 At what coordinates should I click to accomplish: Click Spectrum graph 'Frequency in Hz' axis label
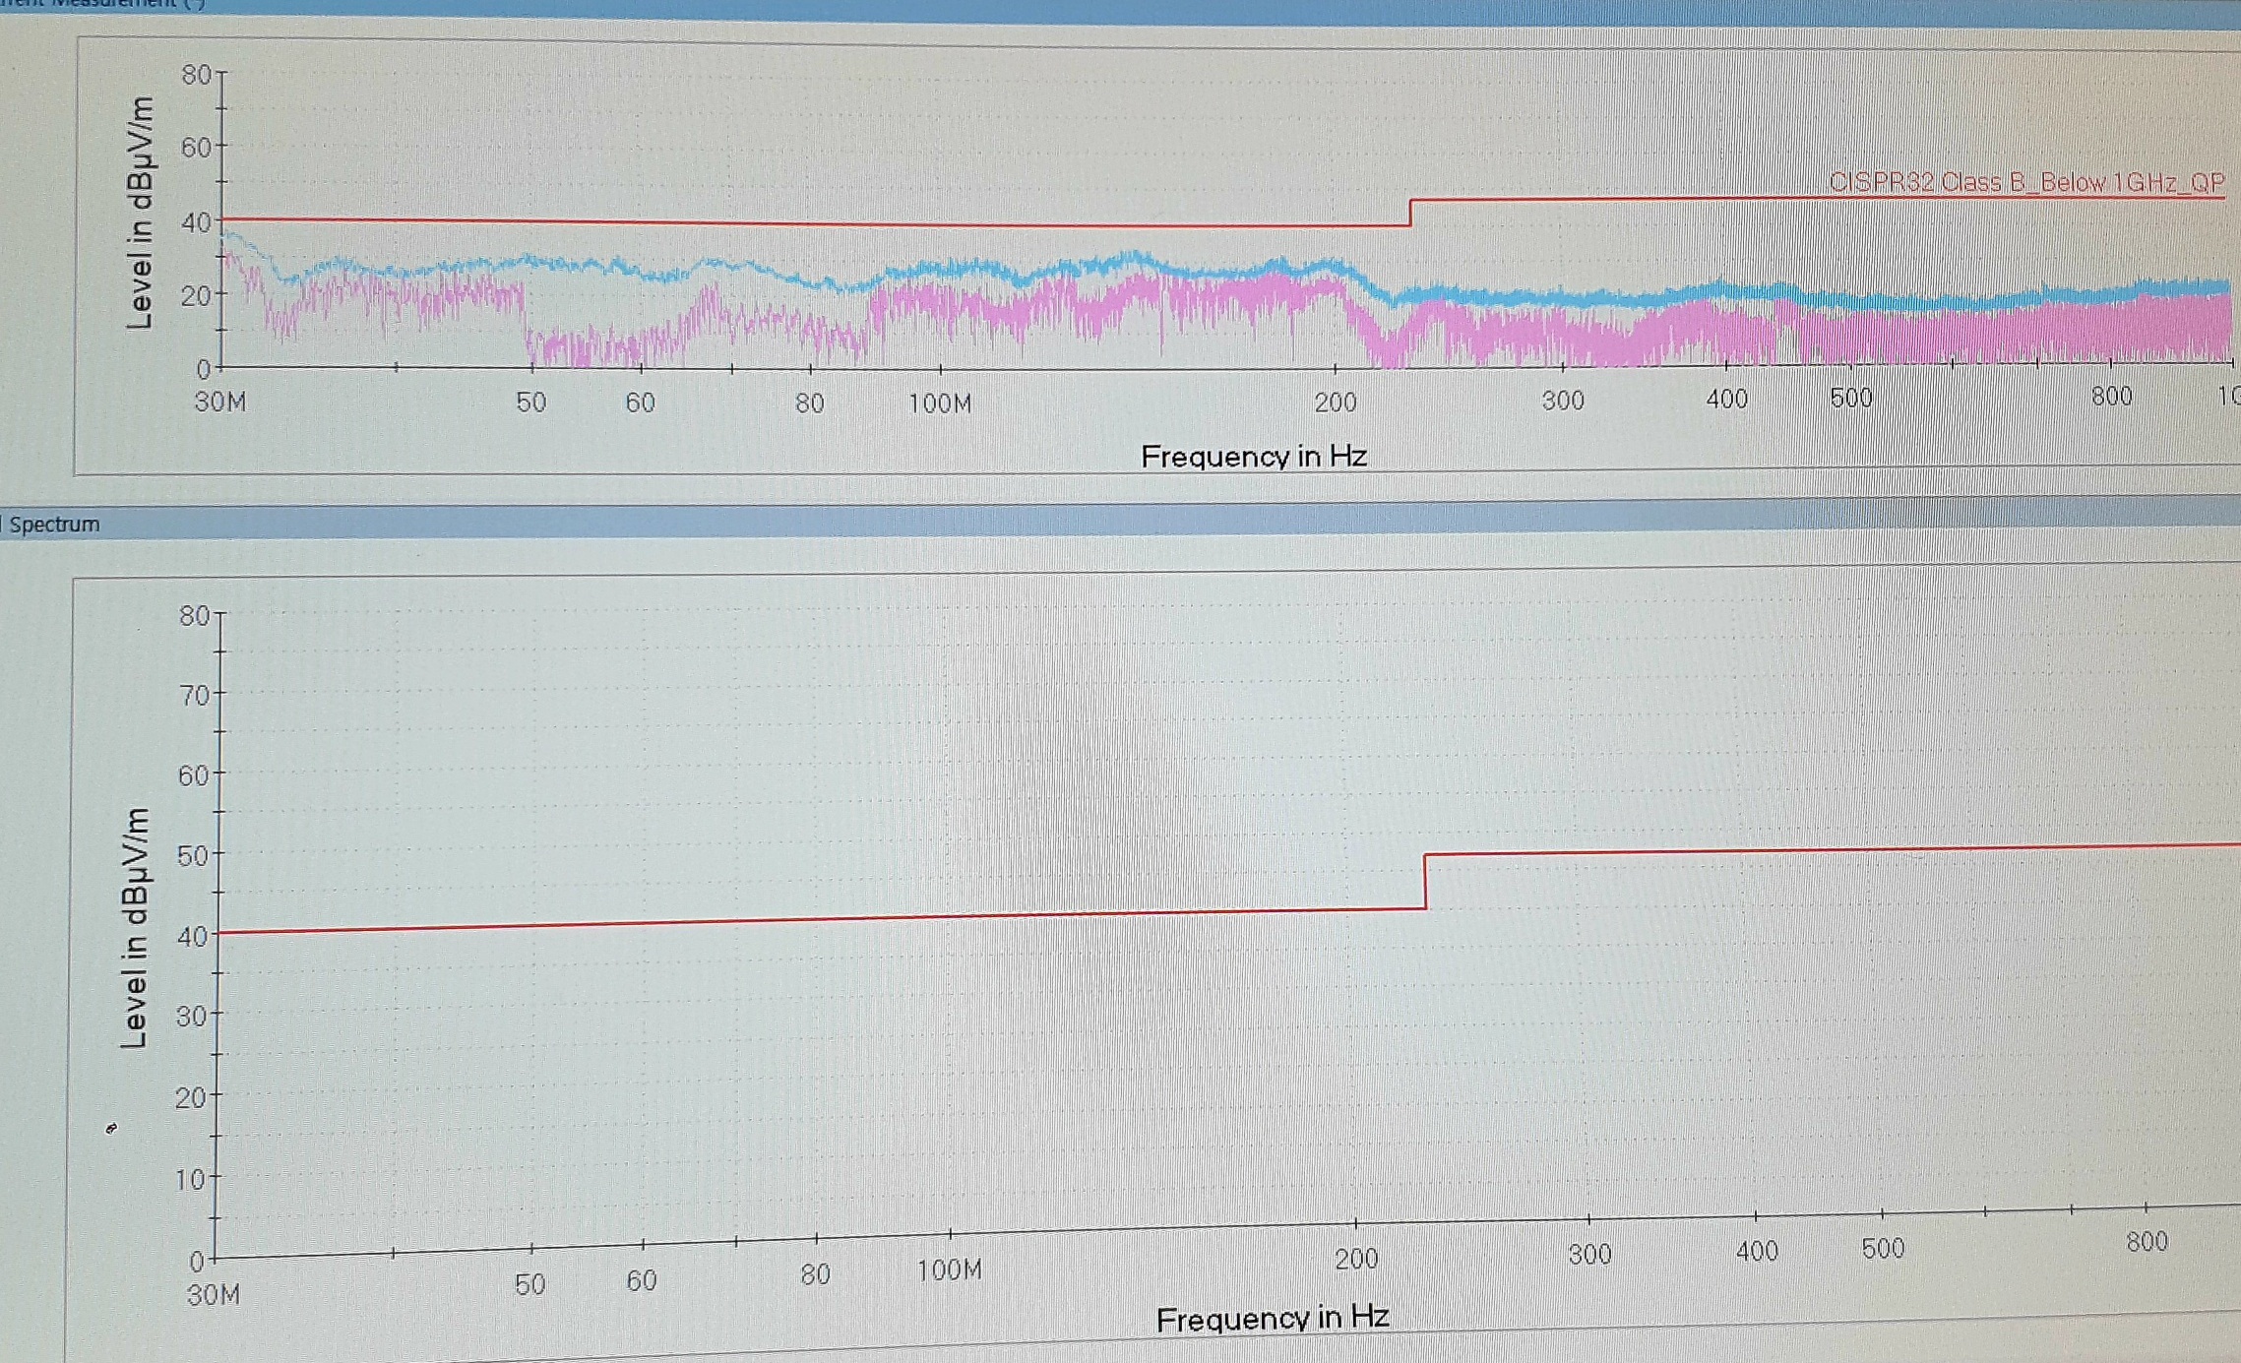[1272, 1319]
